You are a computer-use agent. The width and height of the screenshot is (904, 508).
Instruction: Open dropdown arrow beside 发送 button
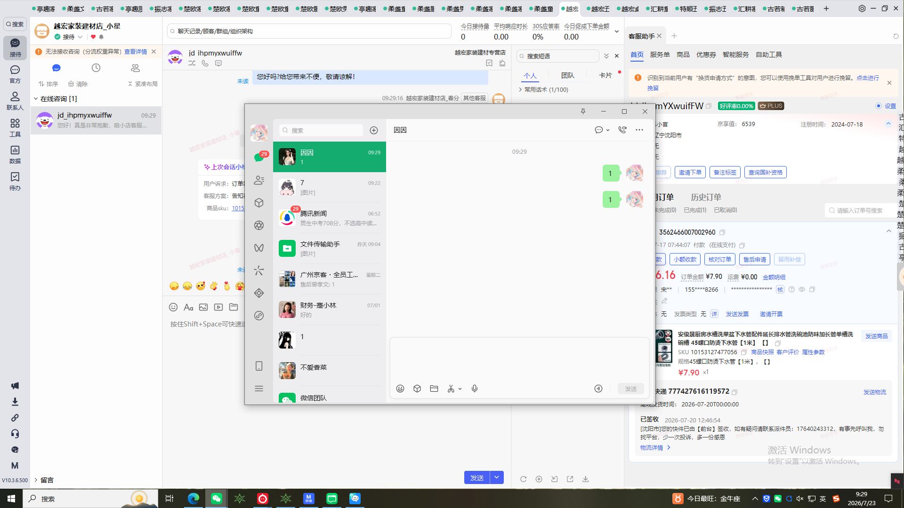497,477
